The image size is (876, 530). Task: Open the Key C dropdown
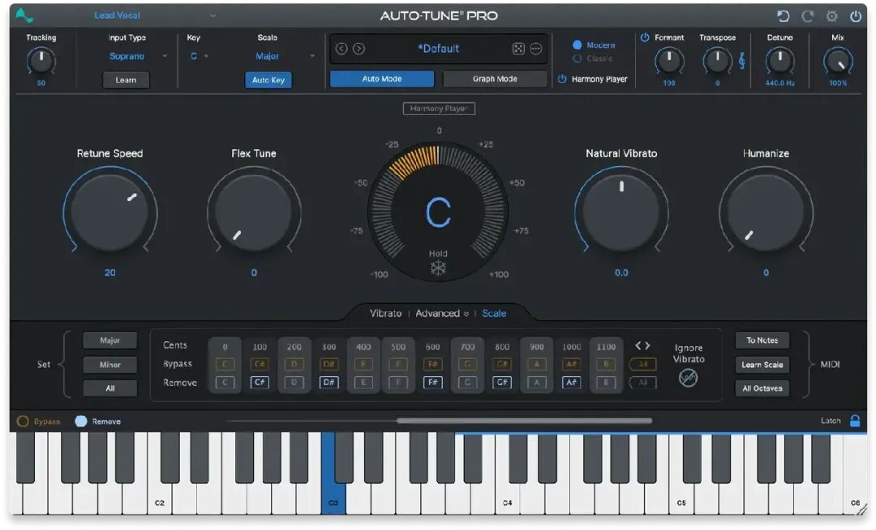[199, 56]
